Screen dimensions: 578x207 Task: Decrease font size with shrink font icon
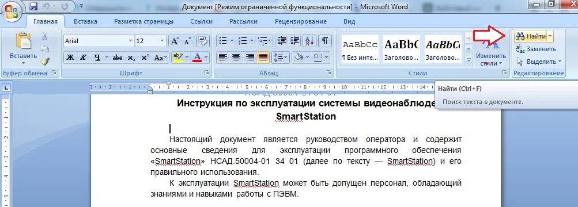tap(187, 41)
